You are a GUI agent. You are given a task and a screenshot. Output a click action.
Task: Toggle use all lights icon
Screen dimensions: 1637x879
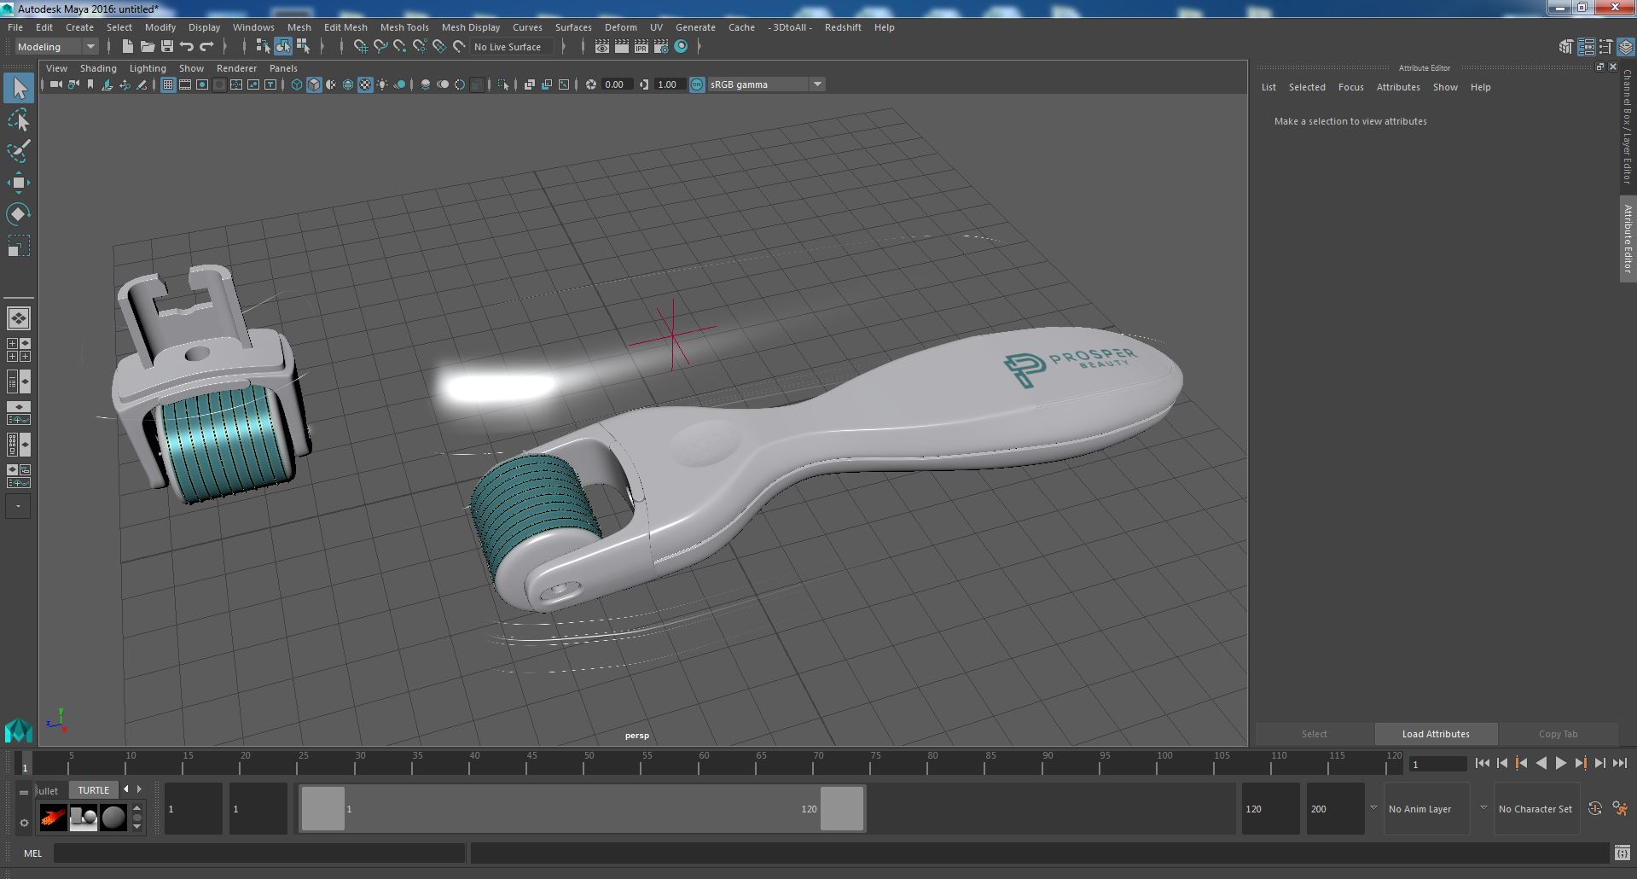pos(382,84)
